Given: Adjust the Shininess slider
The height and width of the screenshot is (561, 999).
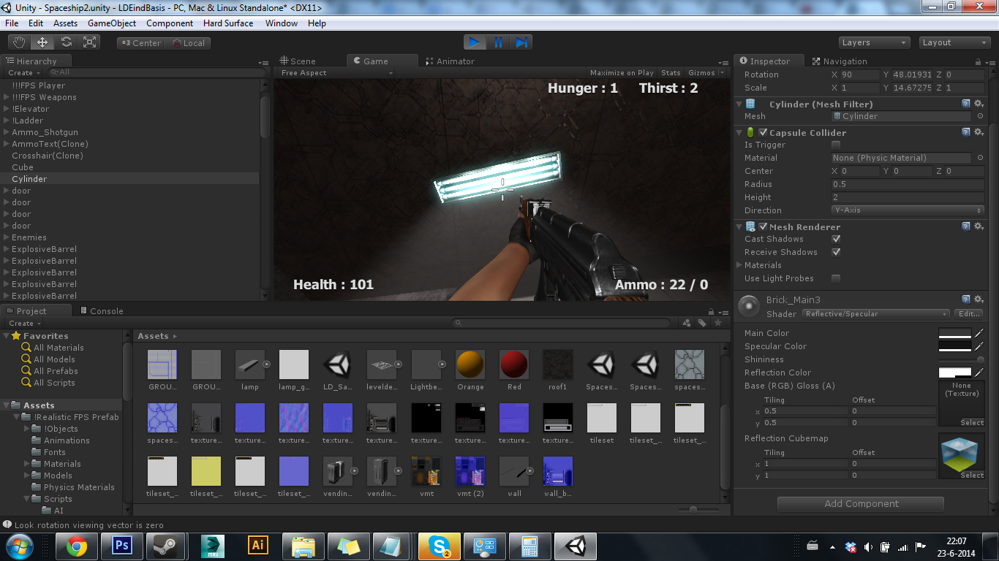Looking at the screenshot, I should pos(961,359).
